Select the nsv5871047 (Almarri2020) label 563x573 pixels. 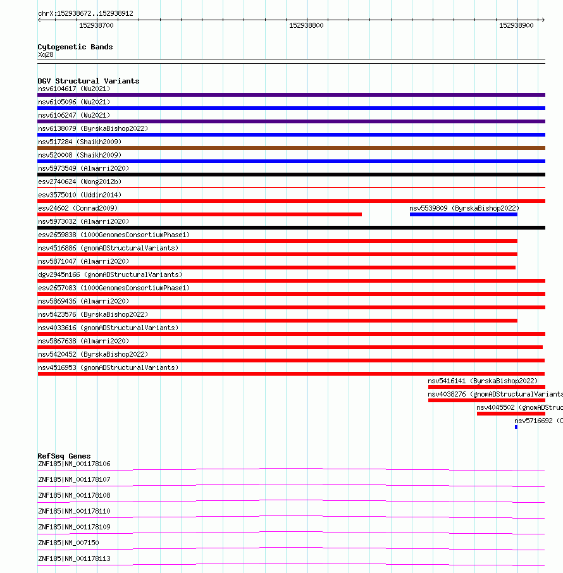84,261
